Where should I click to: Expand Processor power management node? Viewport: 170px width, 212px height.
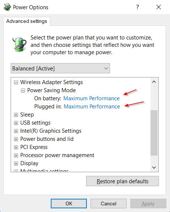[x=16, y=155]
